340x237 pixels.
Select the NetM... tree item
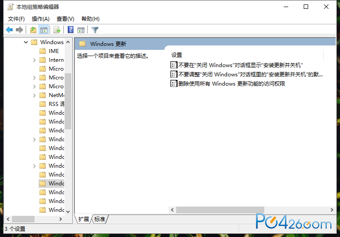coord(56,95)
